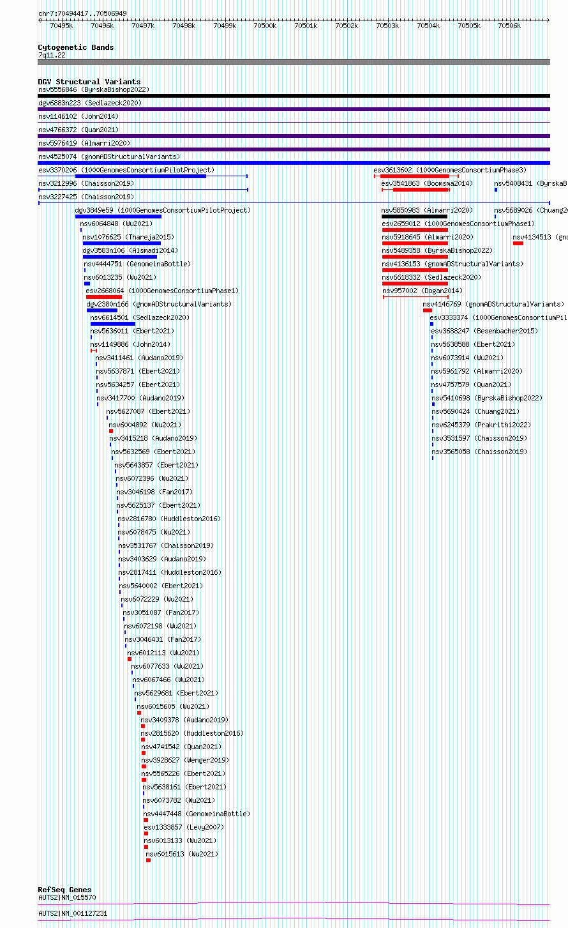Select nsv3928627 (Wenger2019) variant
Image resolution: width=568 pixels, height=928 pixels.
click(x=184, y=760)
